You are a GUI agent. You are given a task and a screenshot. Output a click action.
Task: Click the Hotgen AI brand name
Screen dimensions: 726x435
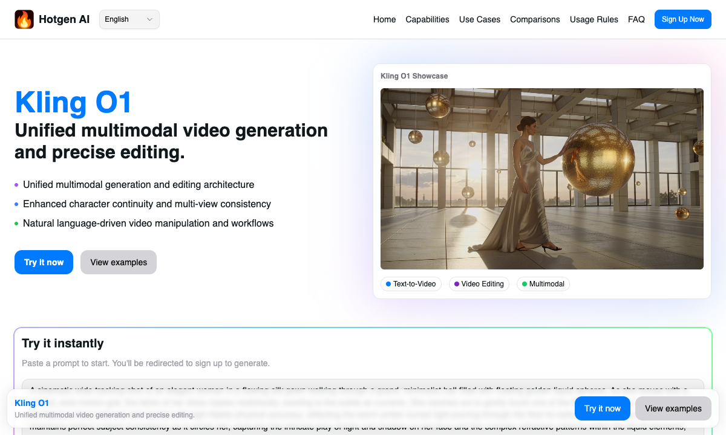[x=64, y=19]
